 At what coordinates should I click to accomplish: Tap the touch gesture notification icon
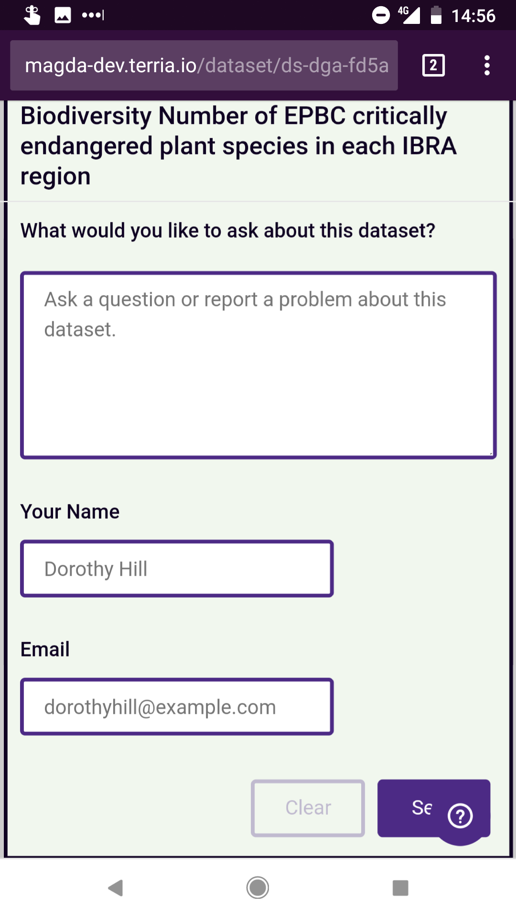[x=32, y=15]
